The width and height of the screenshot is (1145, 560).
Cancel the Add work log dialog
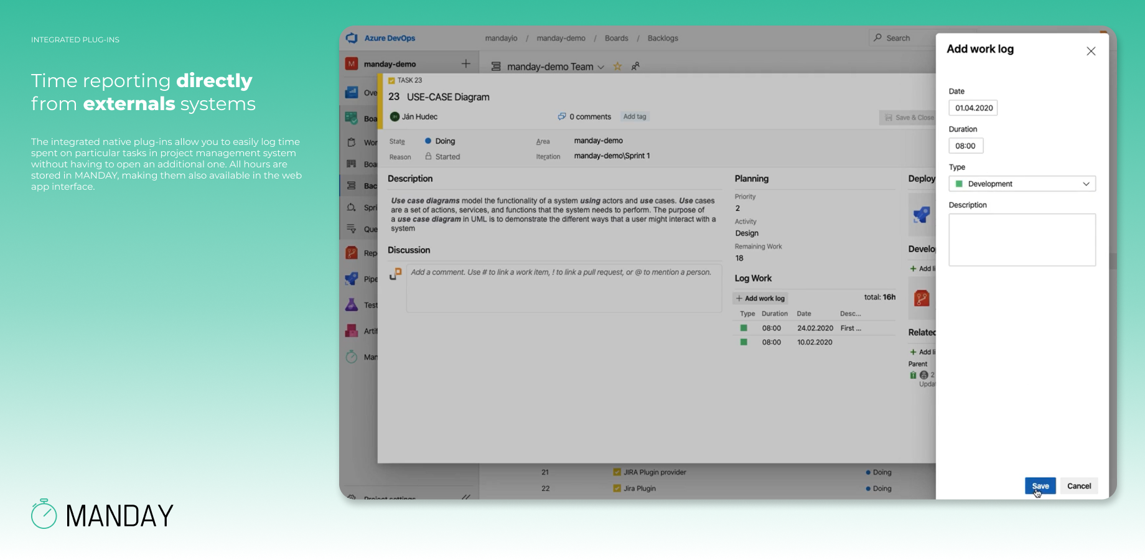(x=1079, y=486)
